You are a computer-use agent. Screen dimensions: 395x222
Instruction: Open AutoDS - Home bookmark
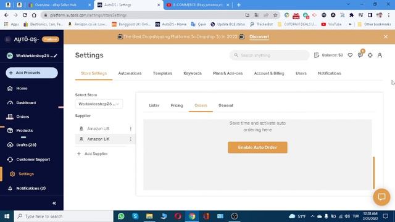[171, 24]
